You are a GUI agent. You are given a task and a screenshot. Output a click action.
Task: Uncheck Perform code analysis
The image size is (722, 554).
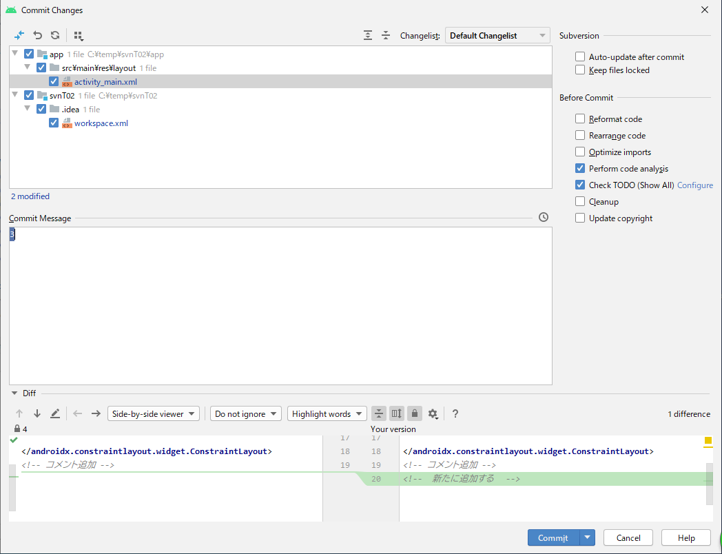[x=580, y=169]
